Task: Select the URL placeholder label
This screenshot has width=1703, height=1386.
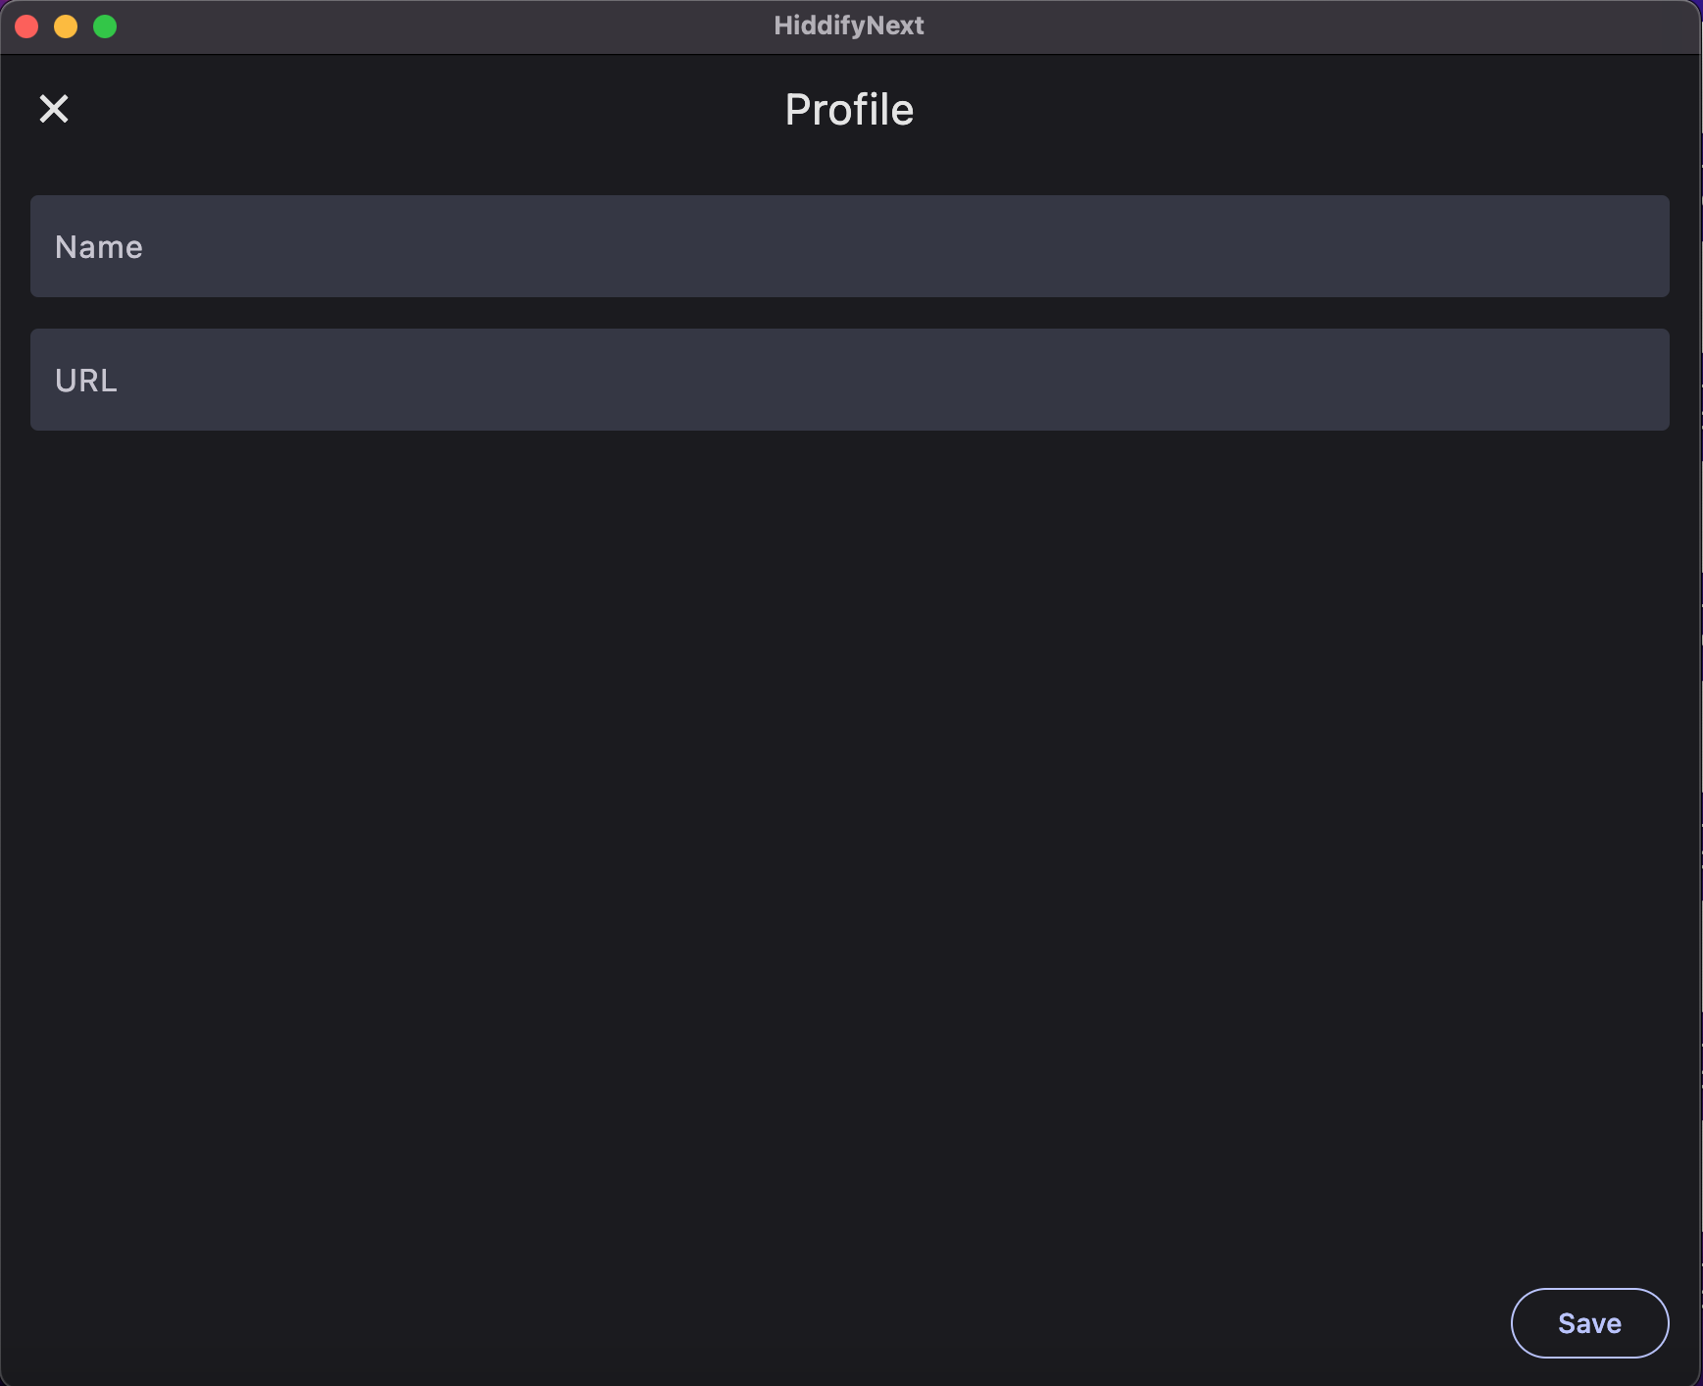Action: point(86,381)
